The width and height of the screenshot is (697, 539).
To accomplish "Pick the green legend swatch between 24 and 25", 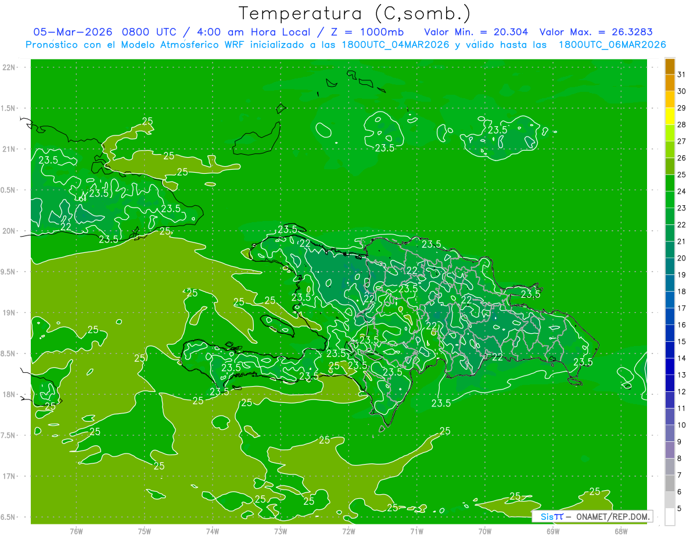I will coord(670,183).
